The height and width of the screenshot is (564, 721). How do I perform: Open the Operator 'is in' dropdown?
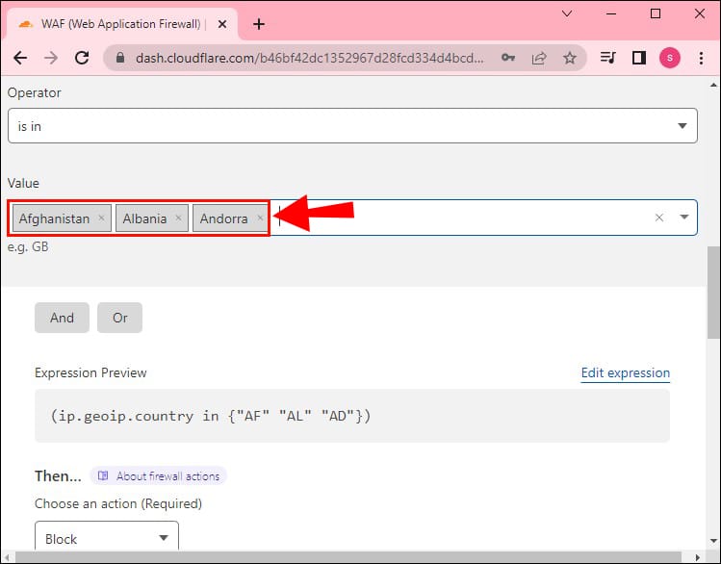(x=351, y=126)
